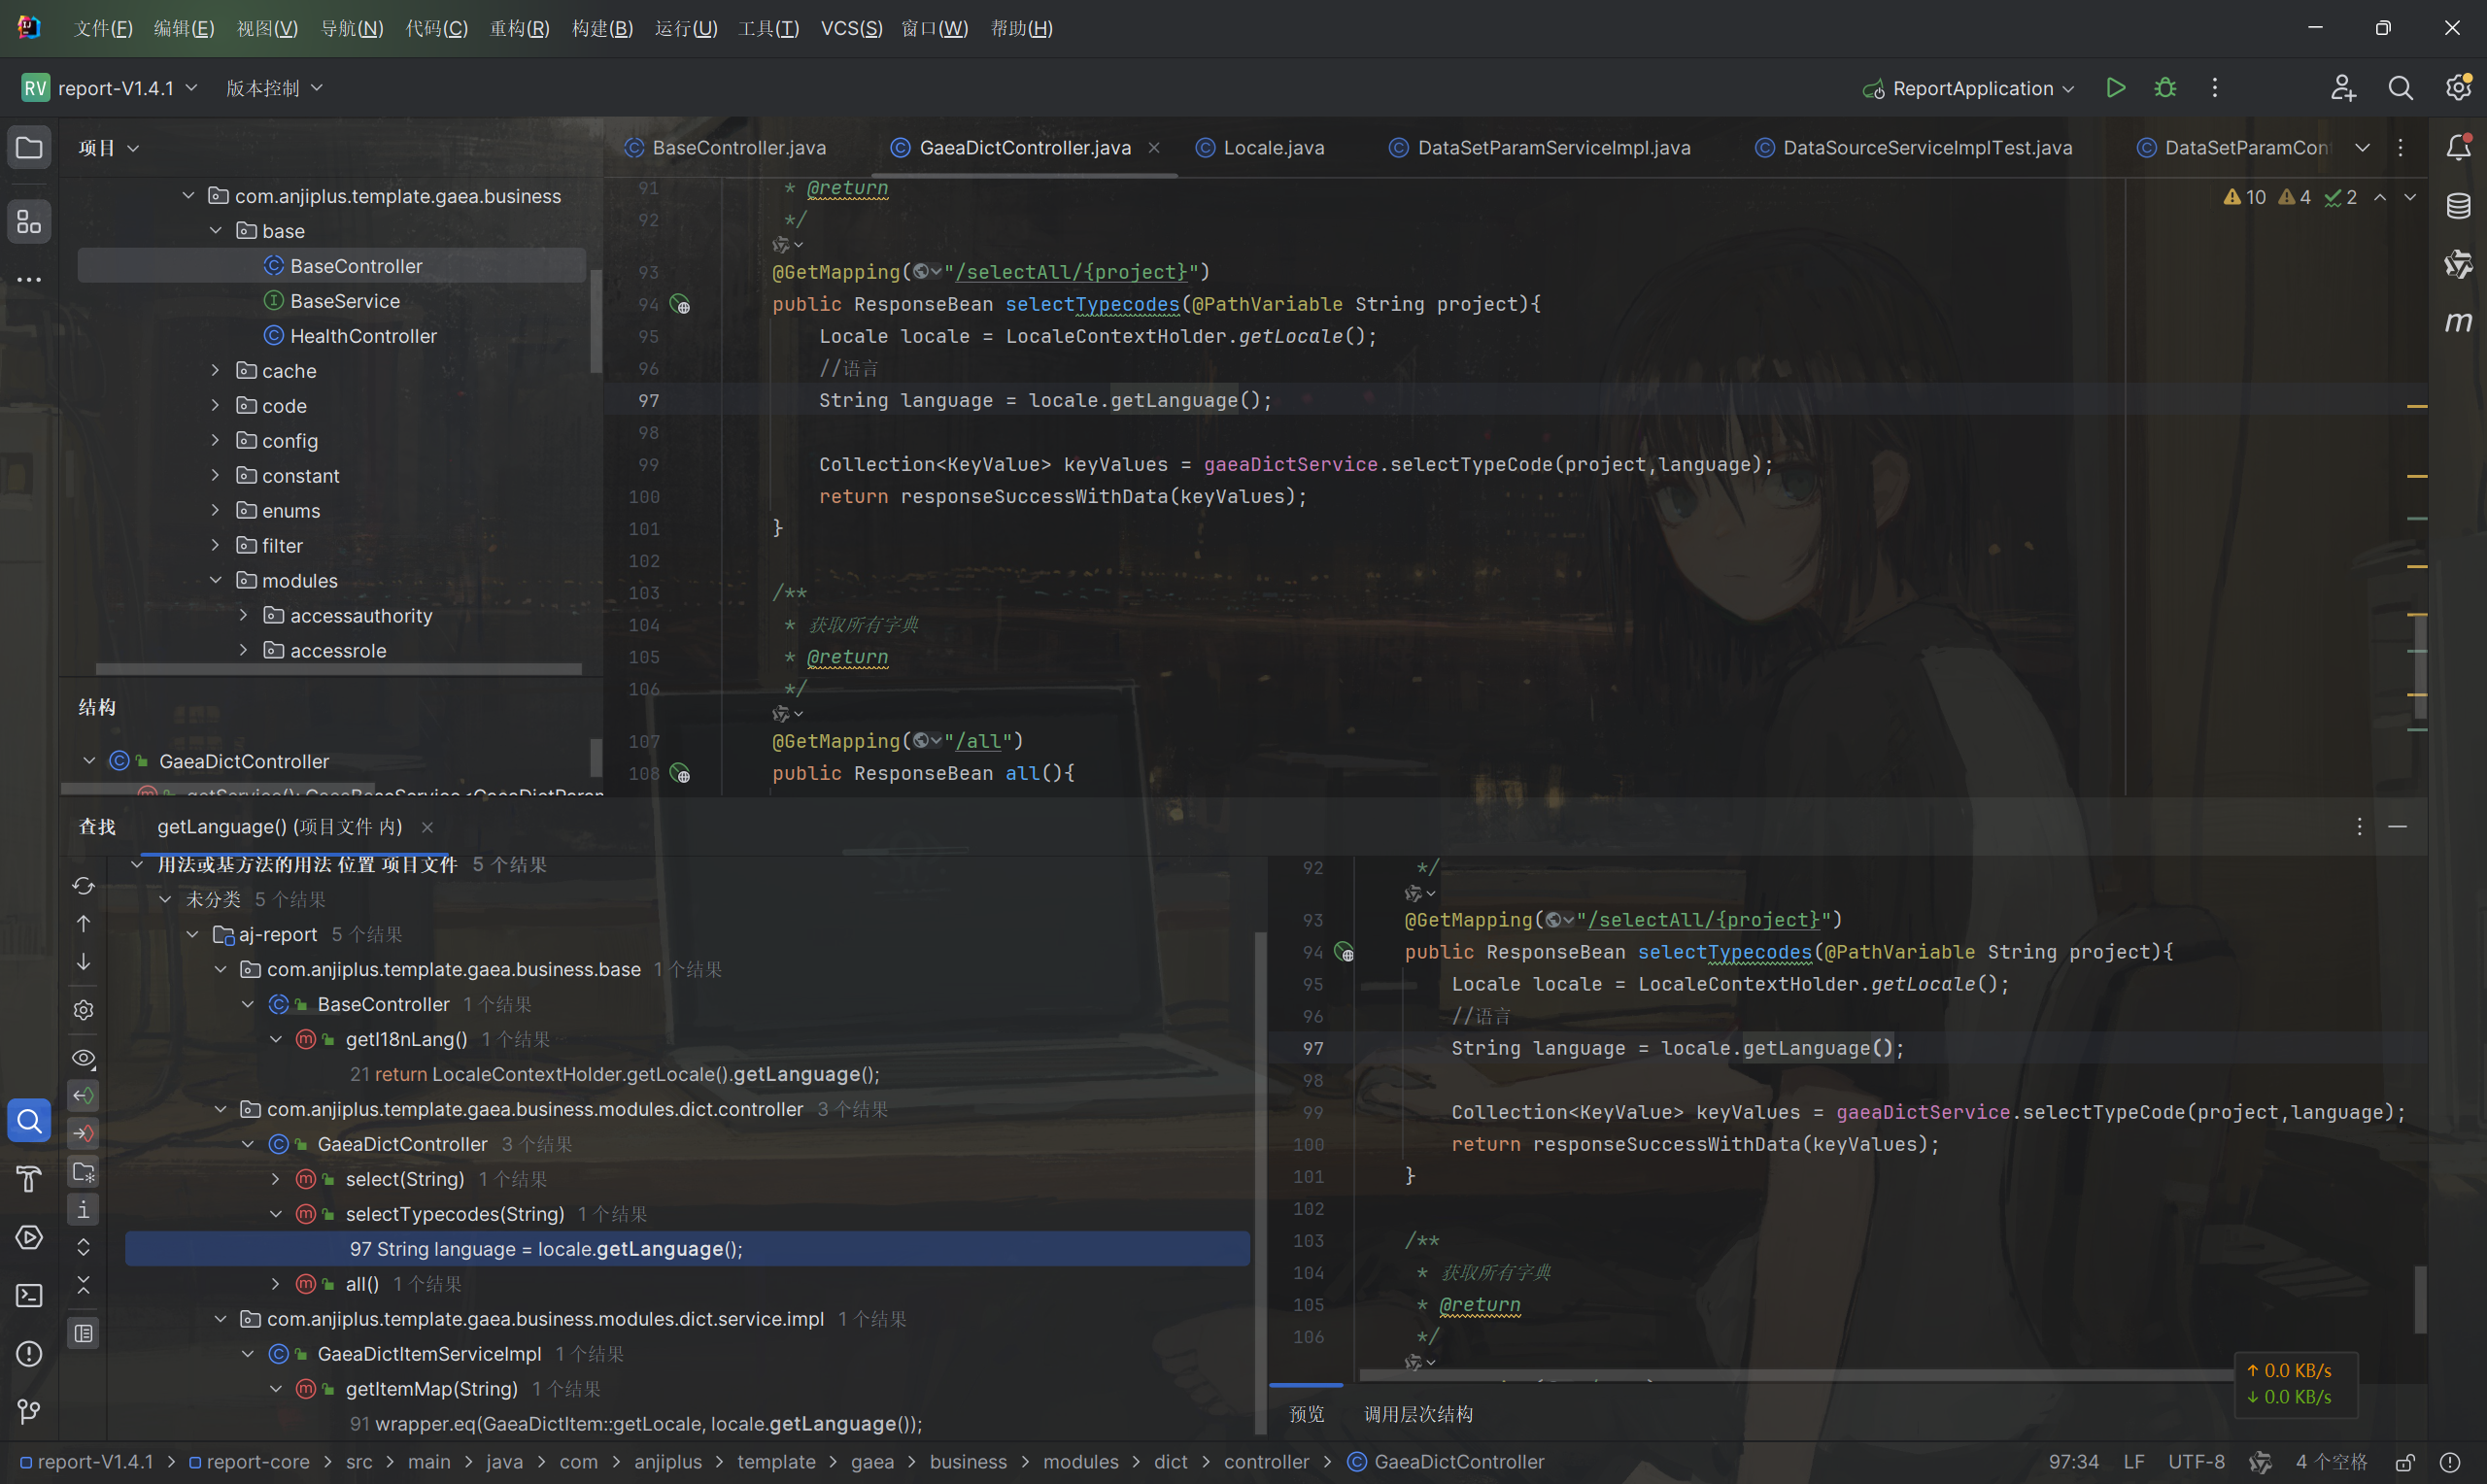The image size is (2487, 1484).
Task: Toggle the info icon button in find panel
Action: click(84, 1209)
